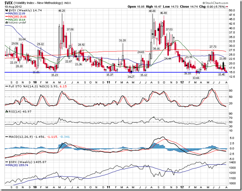Click the $VIX ticker symbol title
The height and width of the screenshot is (191, 242).
(x=9, y=2)
